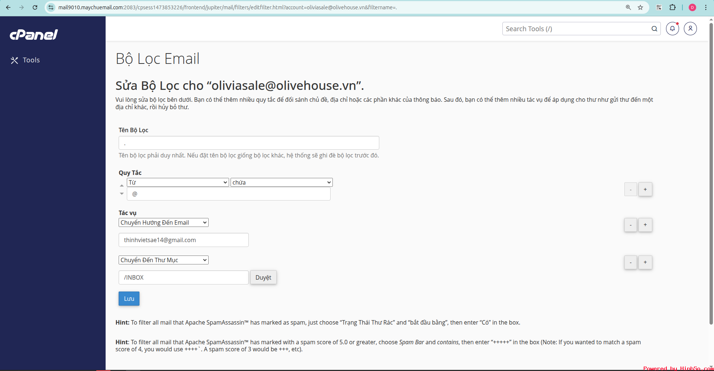Click the /INBOX folder path field
Screen dimensions: 714x371
click(x=184, y=277)
